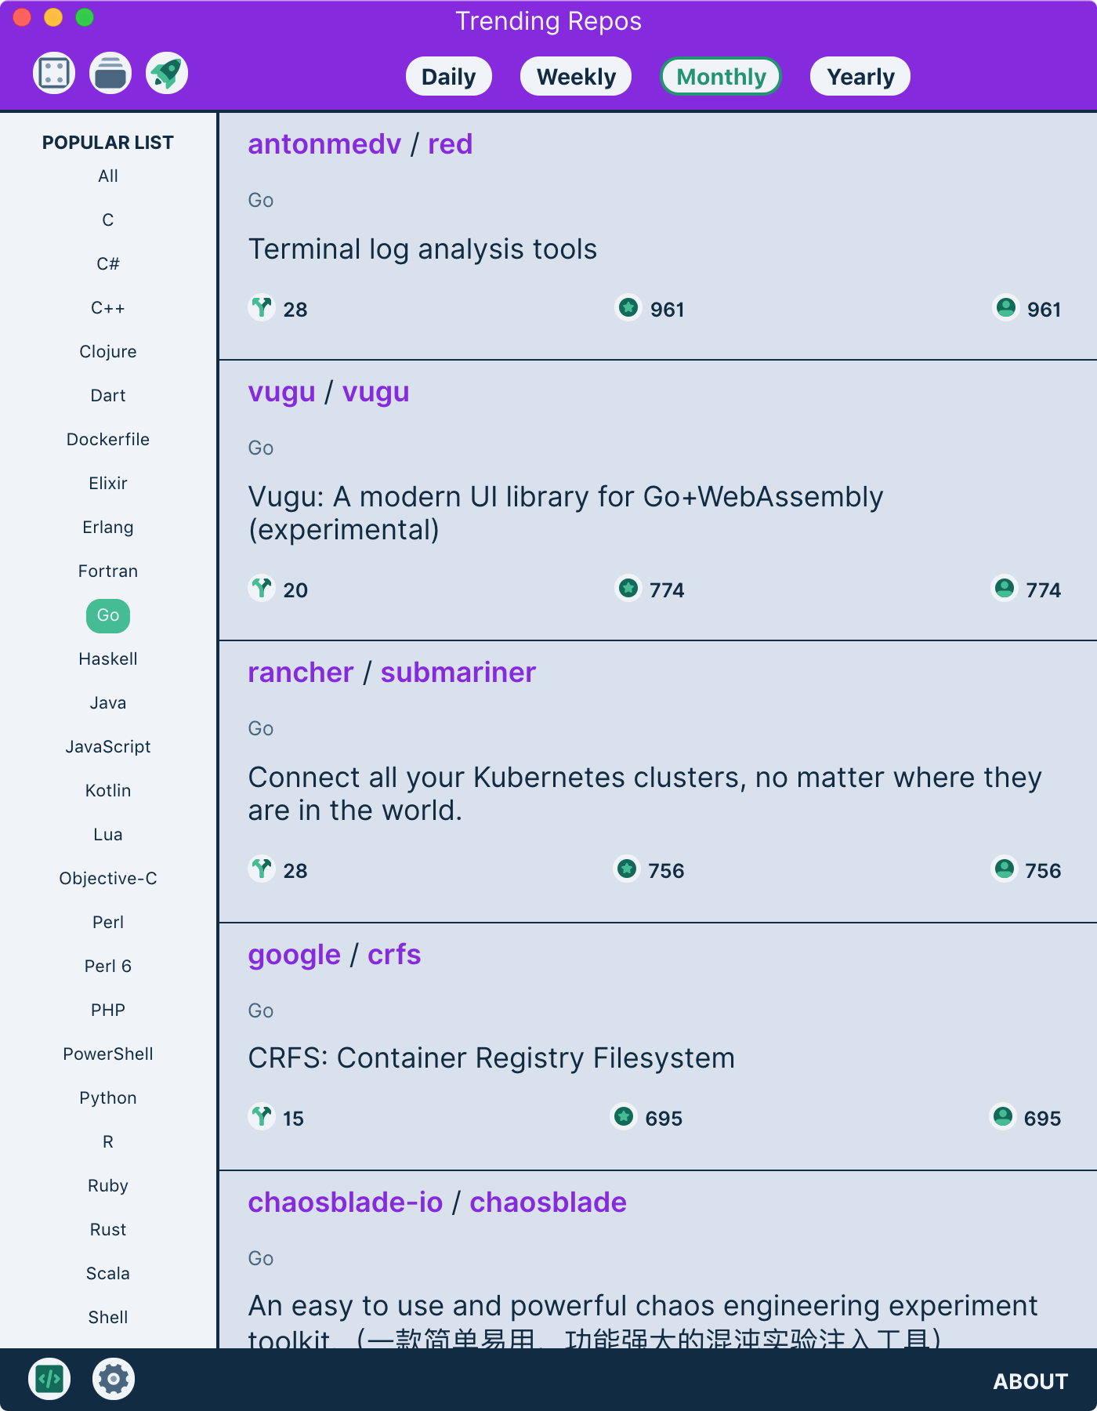This screenshot has width=1097, height=1411.
Task: Open the crfs repository link
Action: click(394, 955)
